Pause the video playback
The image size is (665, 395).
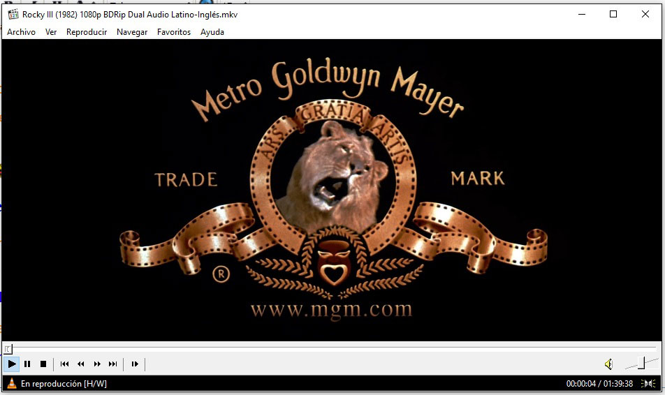pos(27,364)
